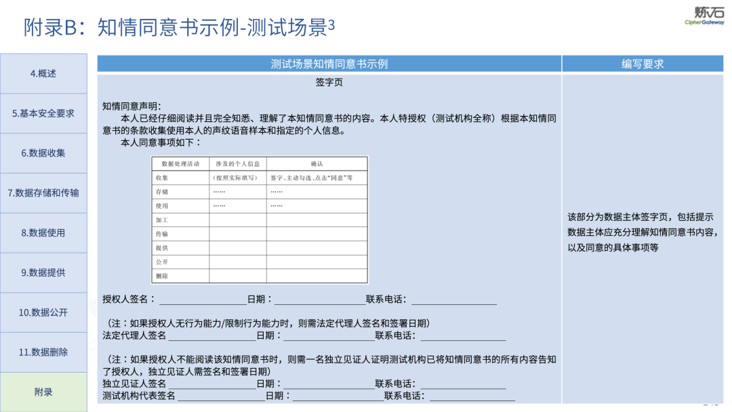Click the 编写要求 column header
This screenshot has height=412, width=732.
(x=643, y=64)
